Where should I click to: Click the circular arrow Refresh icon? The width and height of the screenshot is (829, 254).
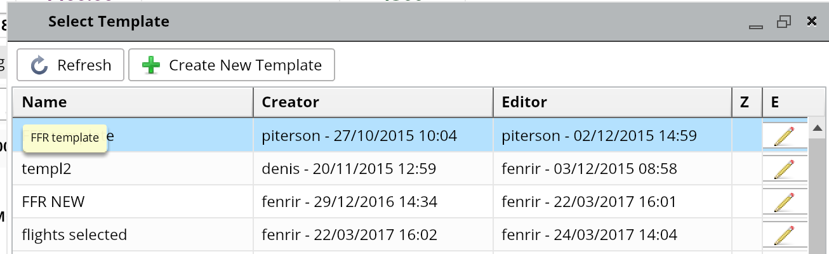tap(39, 65)
